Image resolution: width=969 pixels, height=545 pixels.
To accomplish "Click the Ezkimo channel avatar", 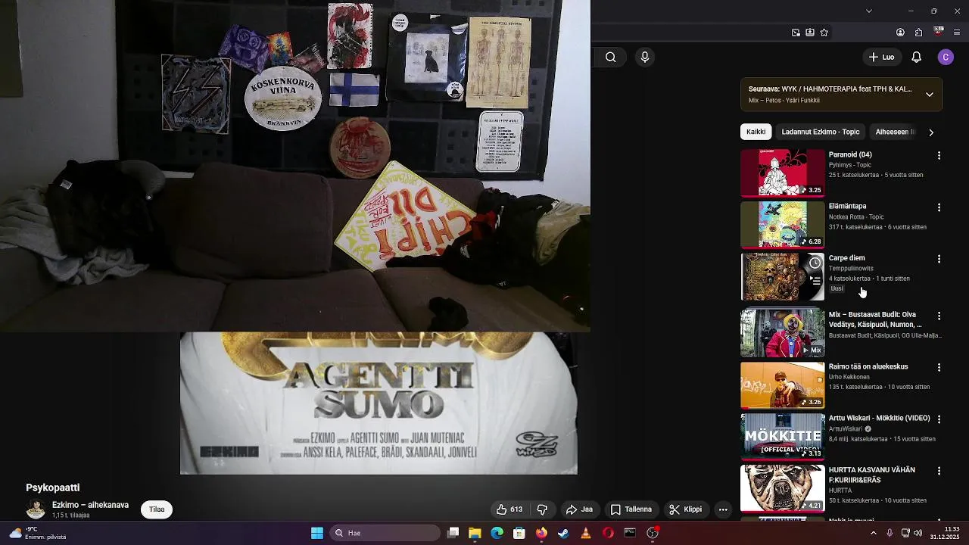I will click(36, 509).
